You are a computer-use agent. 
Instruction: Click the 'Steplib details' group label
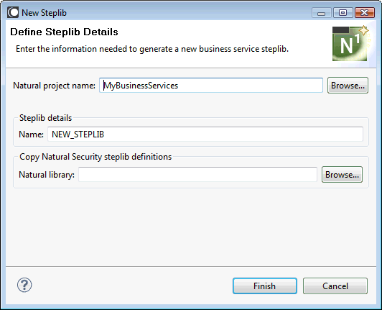click(45, 118)
